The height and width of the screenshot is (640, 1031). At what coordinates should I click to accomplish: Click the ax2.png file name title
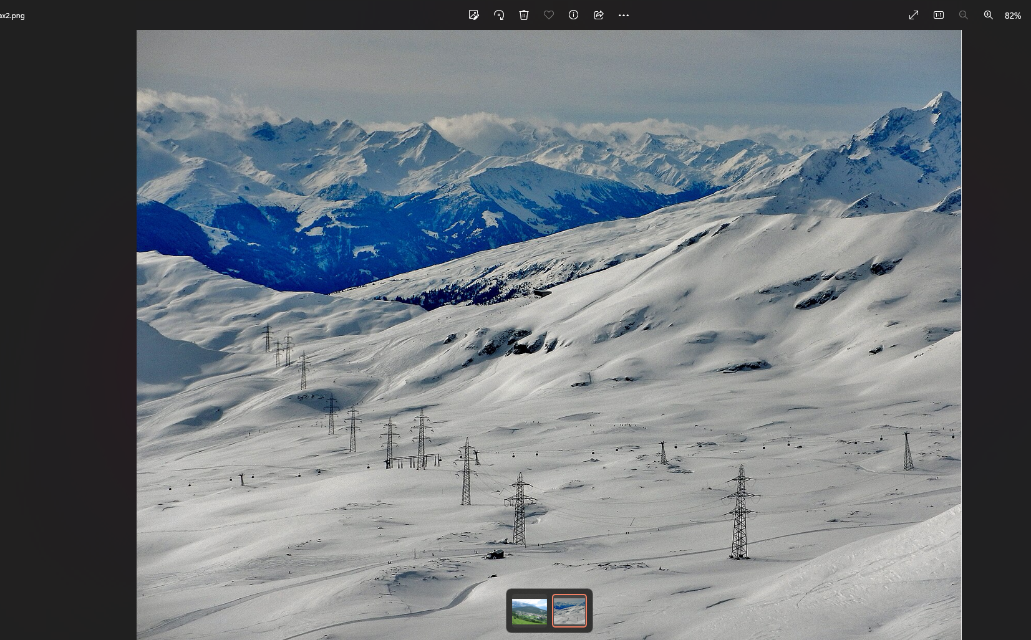[12, 16]
